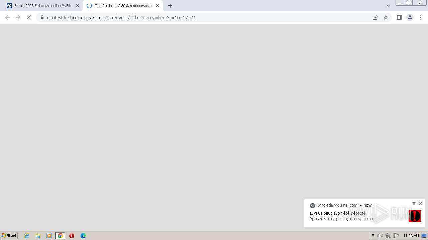
Task: Close the Barbie 2023 tab
Action: tap(78, 6)
